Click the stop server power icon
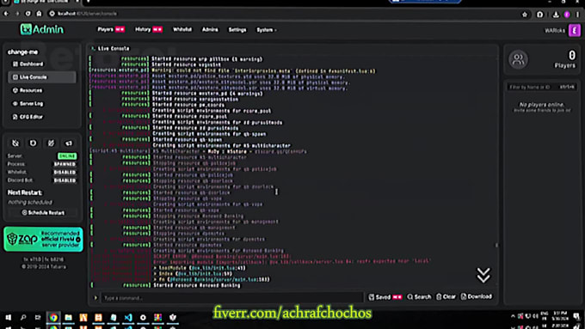This screenshot has height=329, width=585. [15, 143]
